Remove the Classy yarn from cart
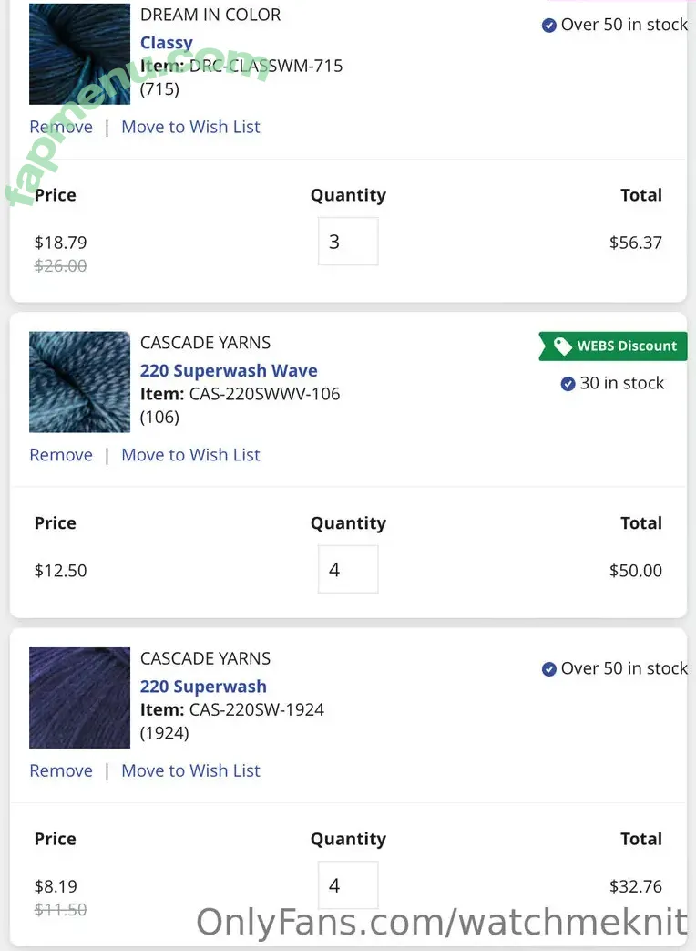696x951 pixels. [x=61, y=127]
